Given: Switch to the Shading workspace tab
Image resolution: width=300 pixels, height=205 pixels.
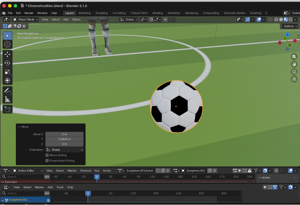Looking at the screenshot, I should coord(157,13).
